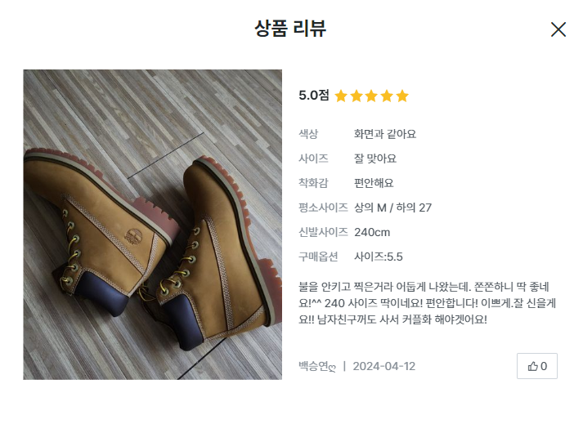Click the second rating star

pyautogui.click(x=357, y=96)
